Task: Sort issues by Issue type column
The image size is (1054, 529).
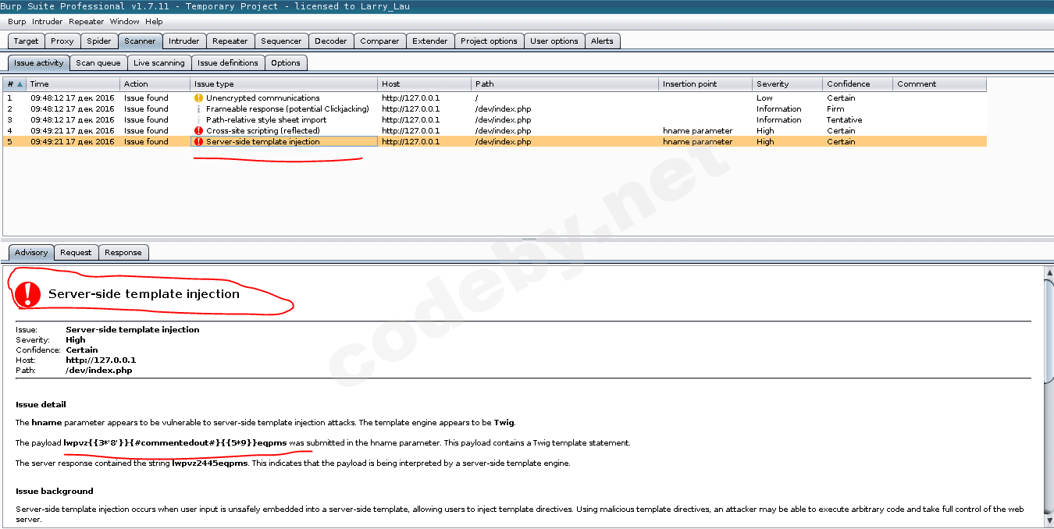Action: 284,84
